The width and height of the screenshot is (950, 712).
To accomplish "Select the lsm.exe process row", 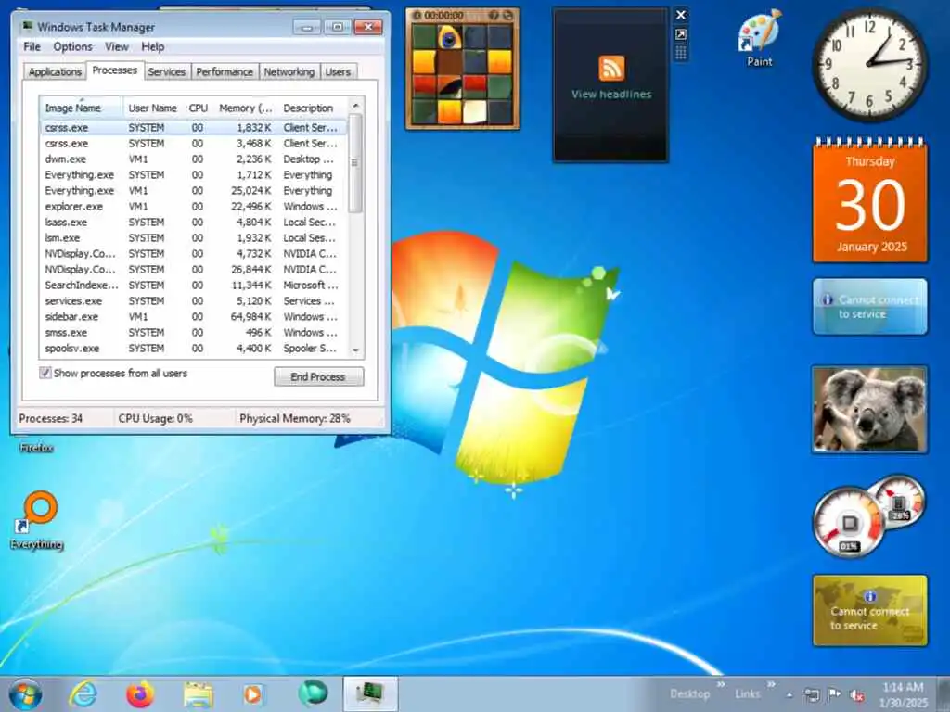I will tap(194, 238).
